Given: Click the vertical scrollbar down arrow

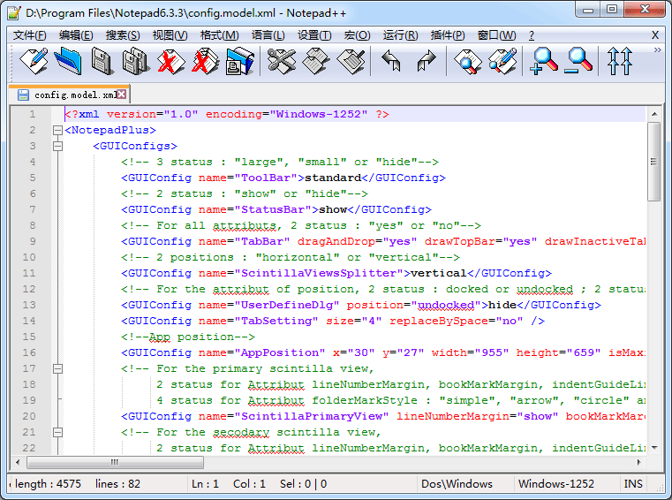Looking at the screenshot, I should (x=654, y=448).
